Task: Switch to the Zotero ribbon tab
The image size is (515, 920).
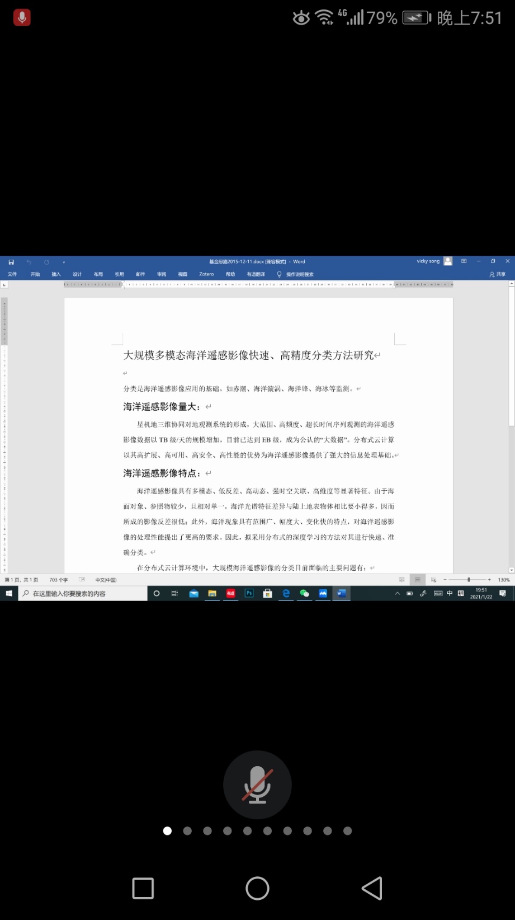Action: click(x=206, y=274)
